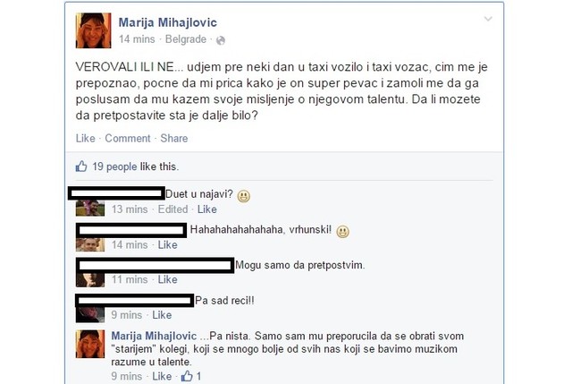
Task: Click the Comment link under the post
Action: [128, 138]
